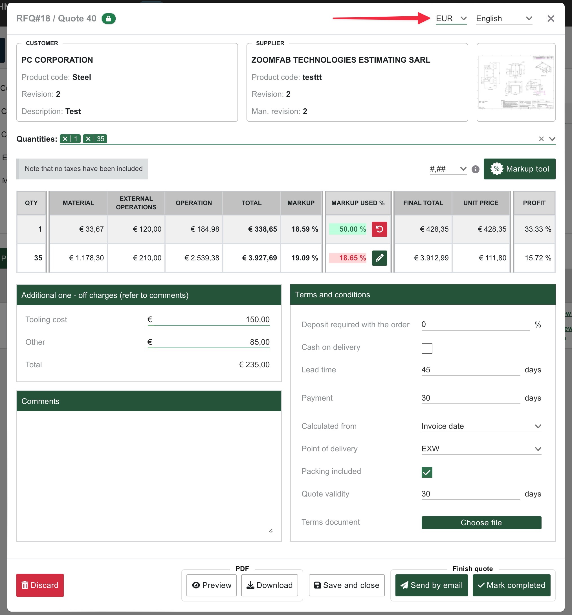Click Send by email button
The width and height of the screenshot is (572, 615).
[x=431, y=585]
